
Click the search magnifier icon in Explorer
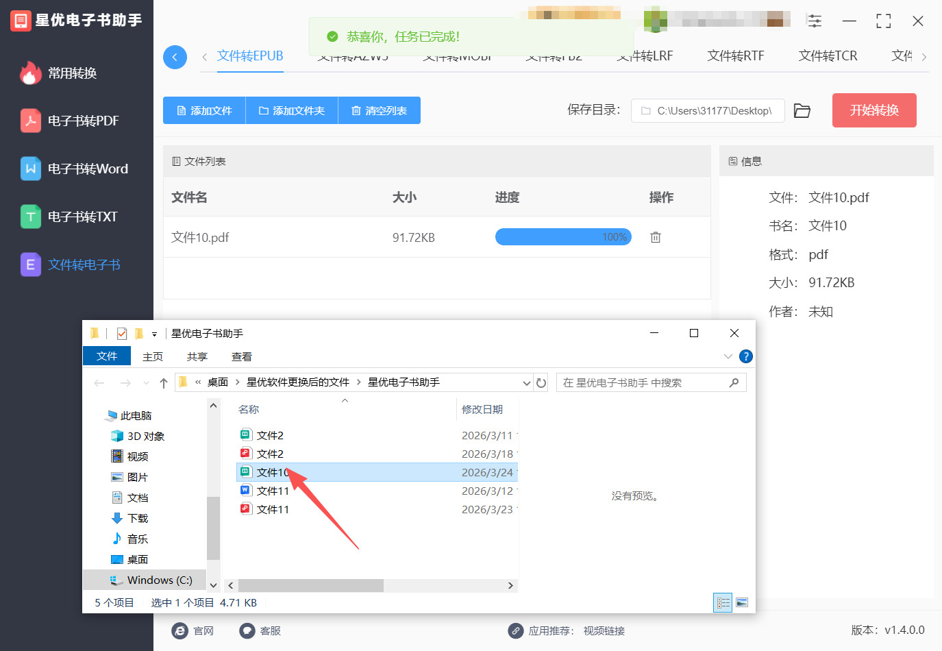click(x=734, y=382)
